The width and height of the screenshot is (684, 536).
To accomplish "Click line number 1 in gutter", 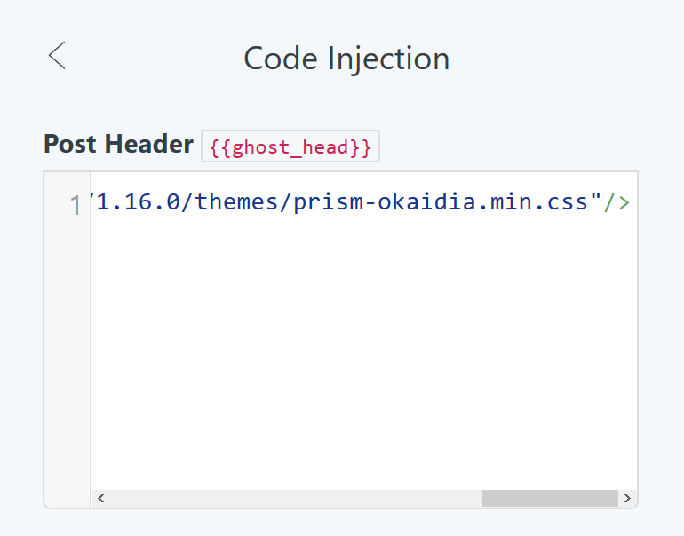I will (x=75, y=204).
